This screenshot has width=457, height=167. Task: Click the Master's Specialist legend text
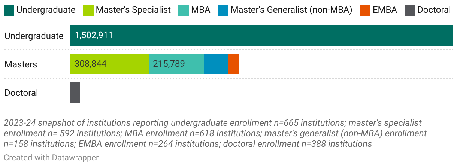[x=133, y=10]
